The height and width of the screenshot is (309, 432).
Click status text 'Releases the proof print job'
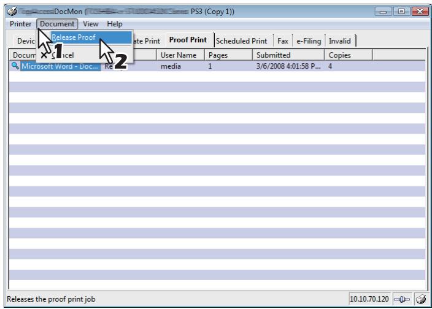[x=51, y=299]
